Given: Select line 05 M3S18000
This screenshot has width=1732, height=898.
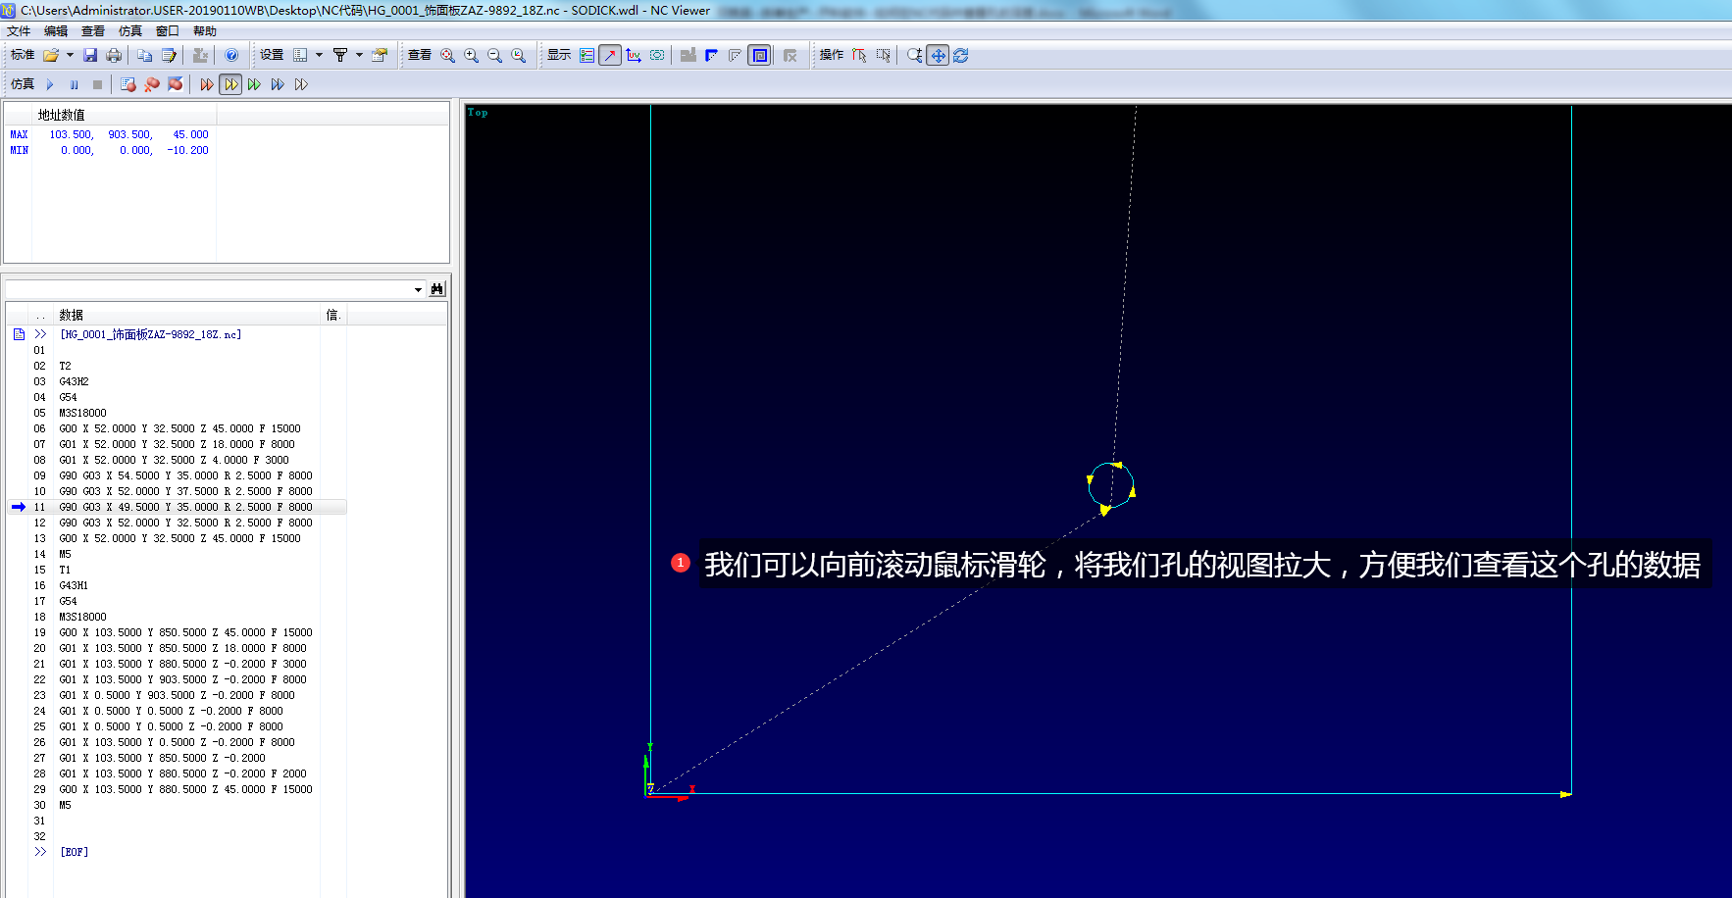Looking at the screenshot, I should click(177, 413).
